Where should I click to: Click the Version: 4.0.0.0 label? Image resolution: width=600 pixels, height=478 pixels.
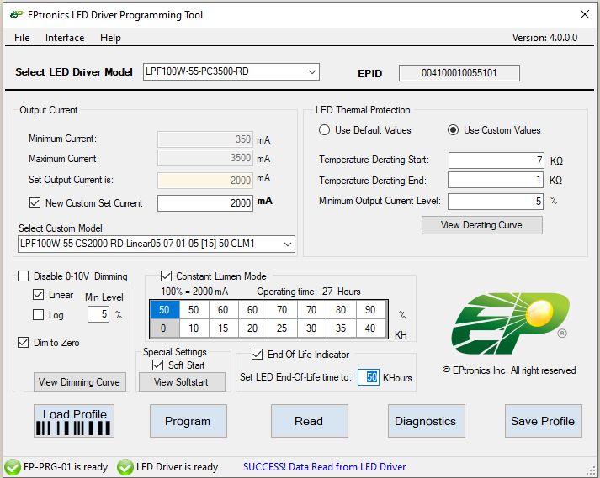click(545, 38)
